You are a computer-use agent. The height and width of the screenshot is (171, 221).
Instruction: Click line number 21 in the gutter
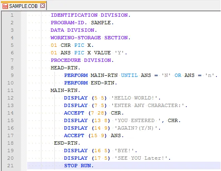(10, 166)
